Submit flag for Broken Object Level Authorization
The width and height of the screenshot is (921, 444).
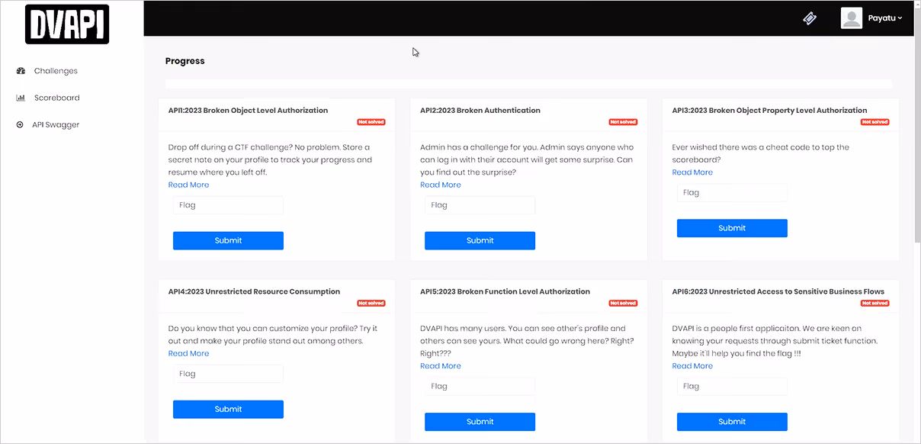(228, 240)
